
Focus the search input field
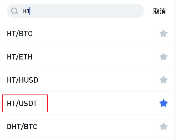(x=81, y=11)
